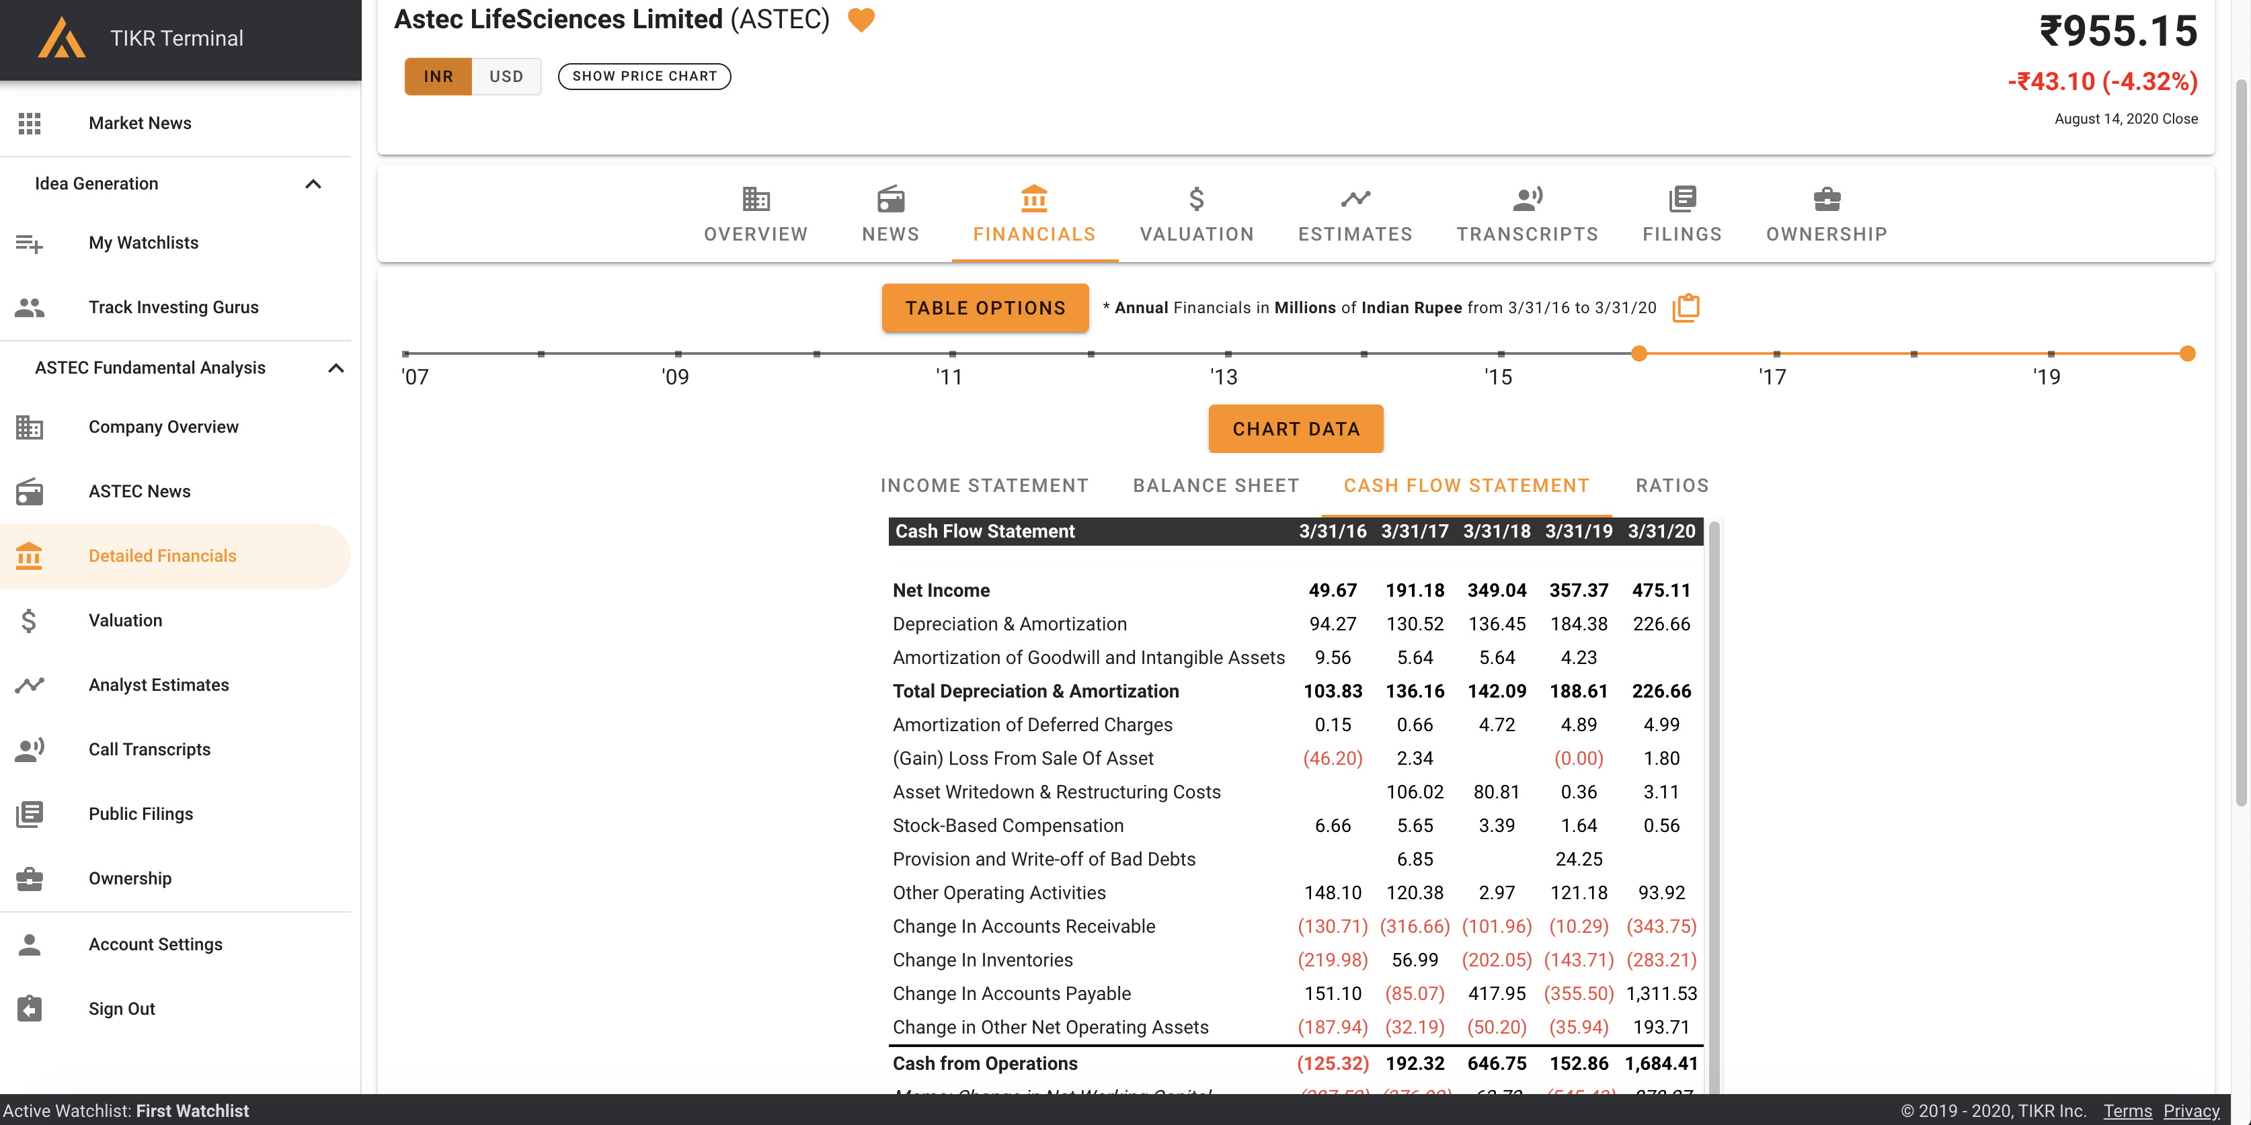The height and width of the screenshot is (1125, 2251).
Task: Click the Net Income row label
Action: 941,591
